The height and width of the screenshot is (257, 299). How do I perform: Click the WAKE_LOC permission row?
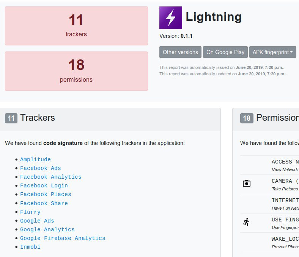[270, 242]
